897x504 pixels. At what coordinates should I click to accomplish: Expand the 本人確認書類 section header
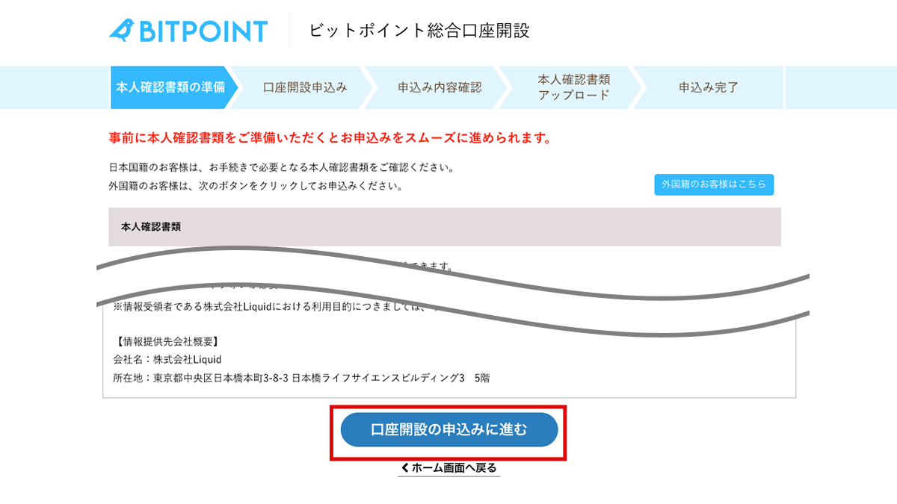pos(445,227)
